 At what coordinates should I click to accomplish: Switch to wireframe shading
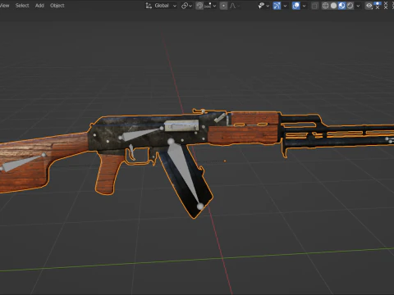(325, 6)
